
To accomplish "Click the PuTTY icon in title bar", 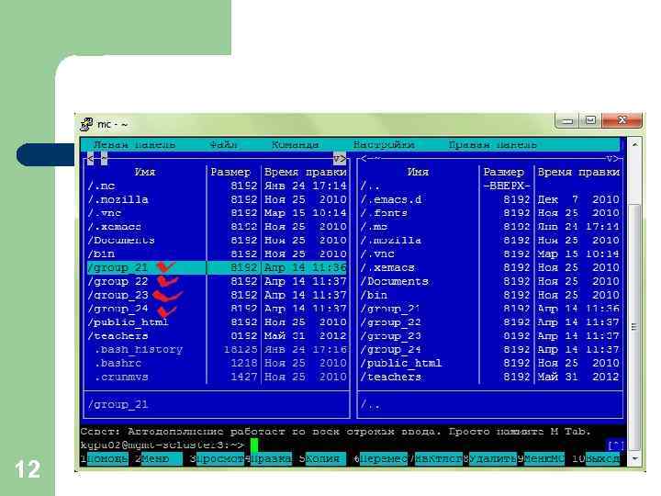I will [86, 124].
